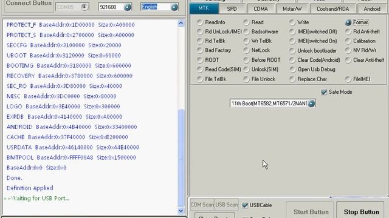
Task: Click the ANDROID BaseAddr log line
Action: [x=72, y=127]
